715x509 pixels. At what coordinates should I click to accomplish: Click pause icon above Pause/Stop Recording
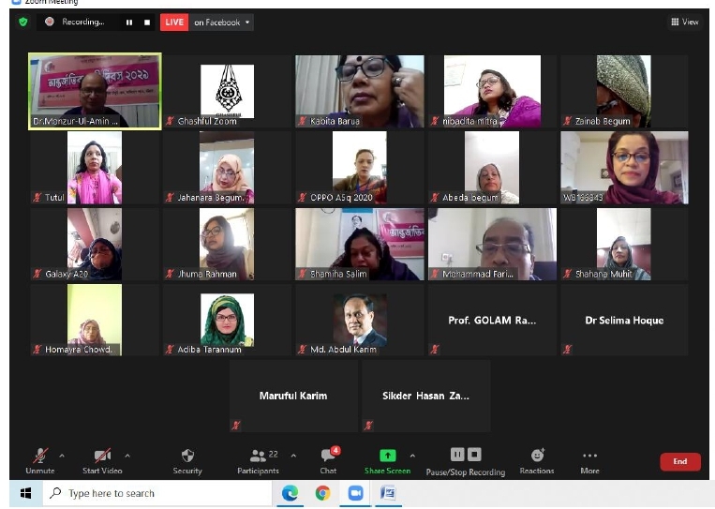[x=457, y=455]
